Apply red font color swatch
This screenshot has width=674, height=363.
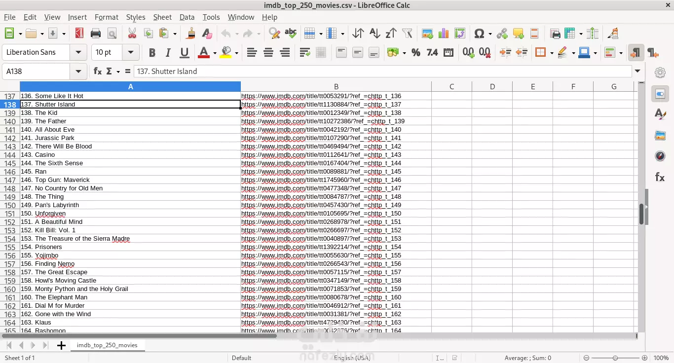[x=204, y=52]
